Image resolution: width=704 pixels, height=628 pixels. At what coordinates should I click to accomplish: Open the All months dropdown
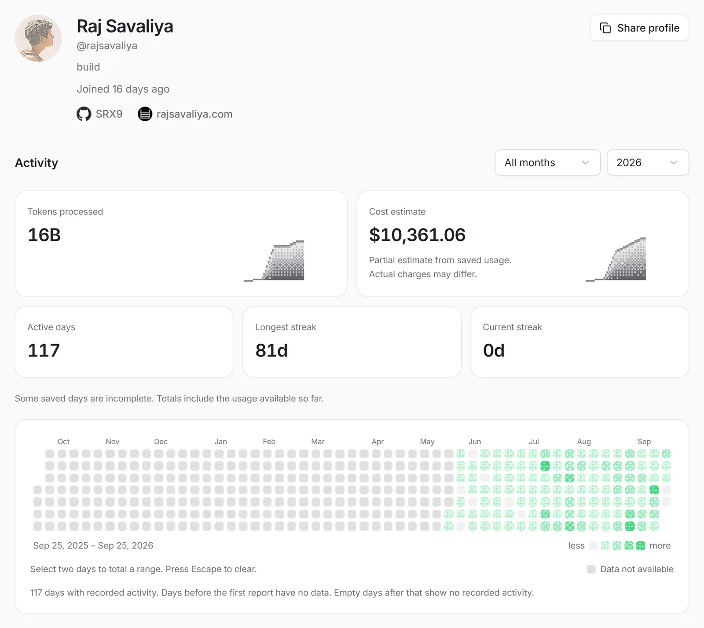(x=547, y=163)
